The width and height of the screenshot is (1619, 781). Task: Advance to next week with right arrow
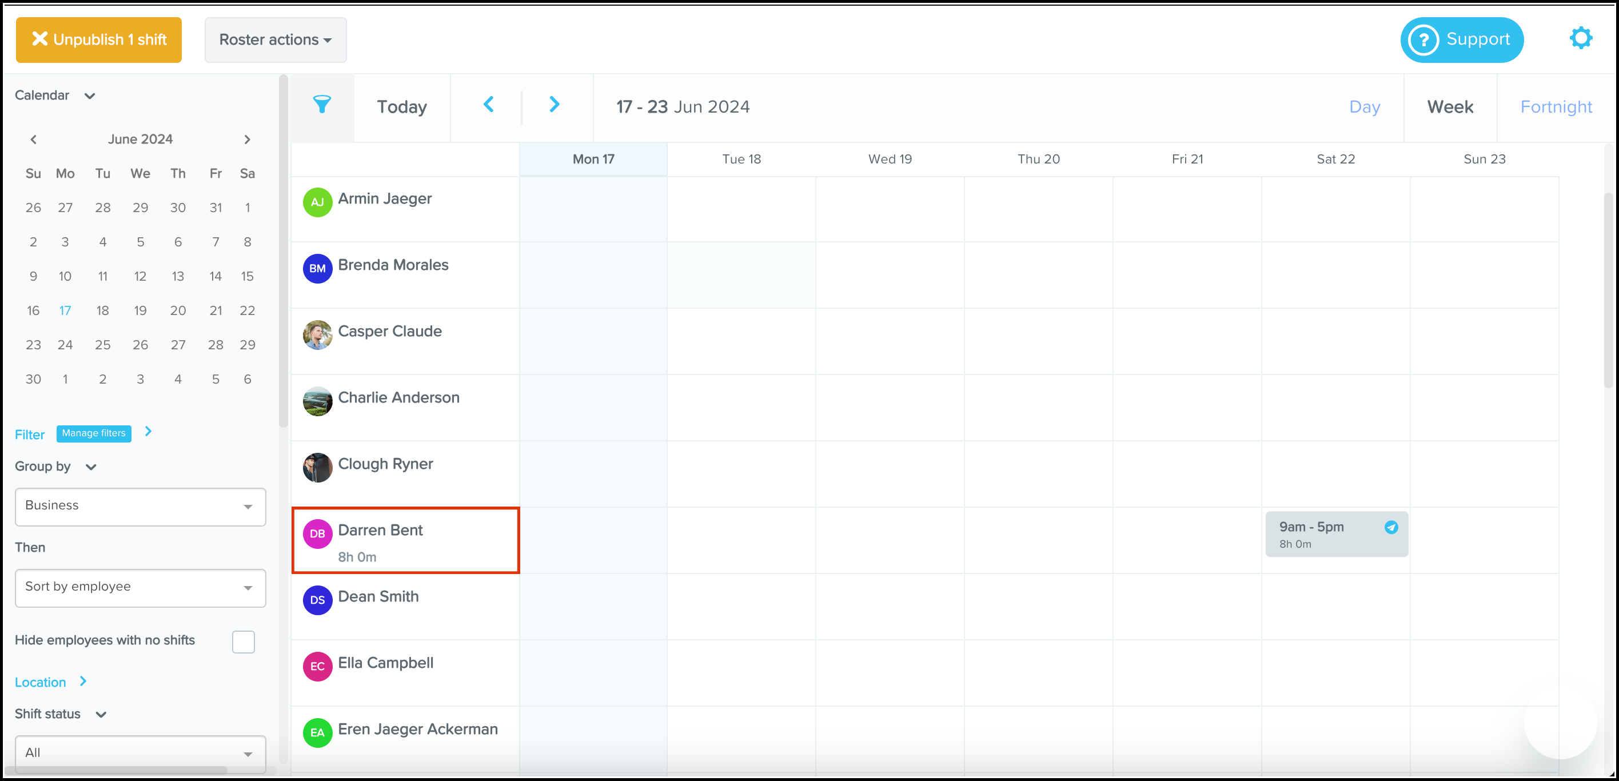pos(554,104)
